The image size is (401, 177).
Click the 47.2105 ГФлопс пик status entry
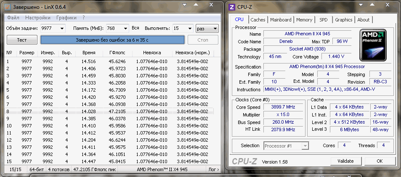point(94,169)
